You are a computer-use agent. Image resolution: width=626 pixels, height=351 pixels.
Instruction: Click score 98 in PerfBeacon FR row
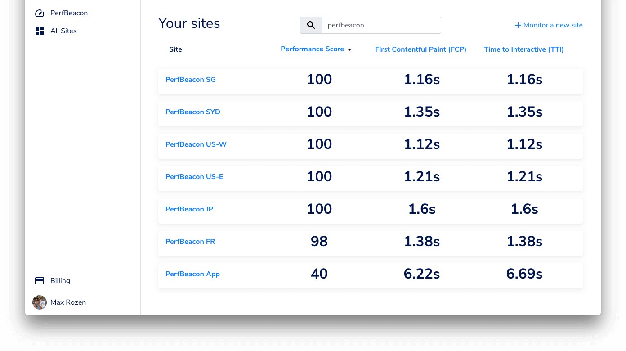(319, 241)
